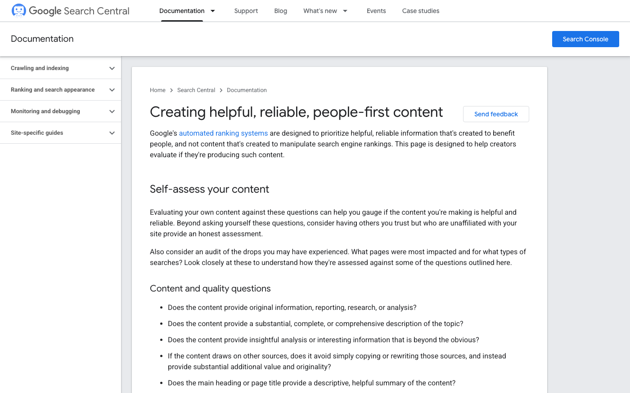Click the Google Search Central robot logo
Image resolution: width=630 pixels, height=393 pixels.
pos(18,10)
